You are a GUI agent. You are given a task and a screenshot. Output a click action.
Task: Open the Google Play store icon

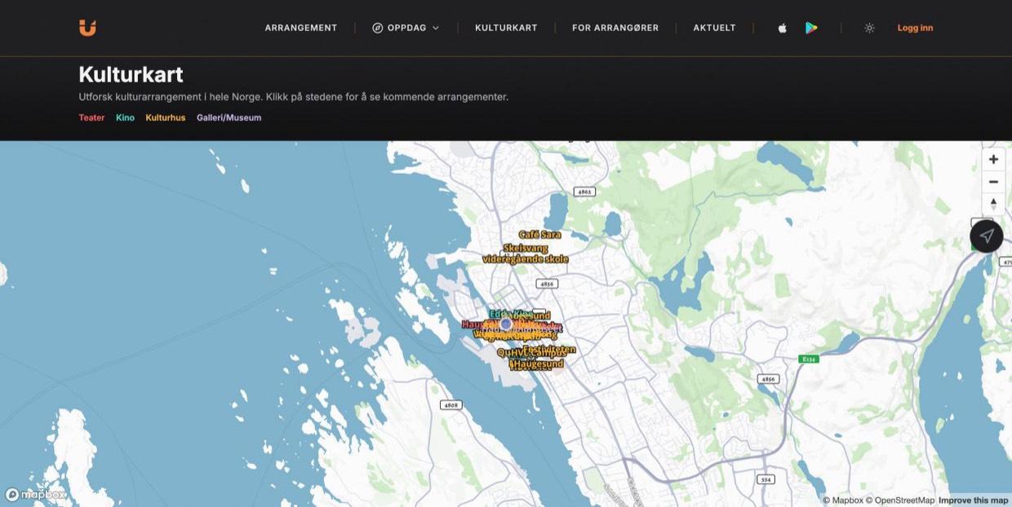[x=811, y=28]
